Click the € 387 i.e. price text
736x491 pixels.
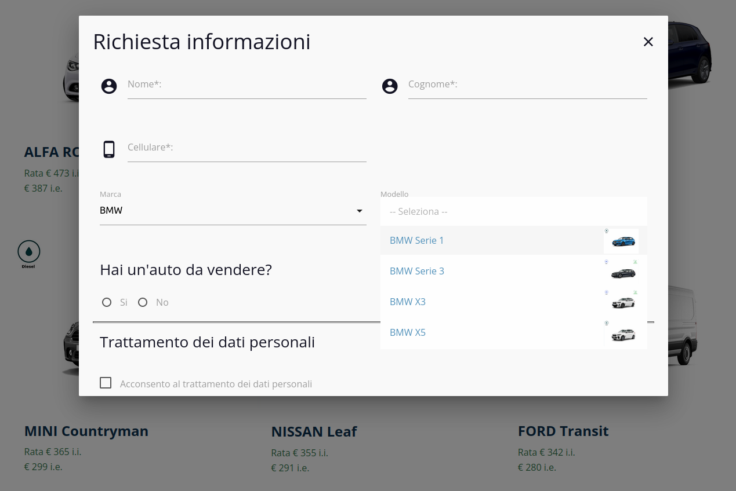[43, 188]
